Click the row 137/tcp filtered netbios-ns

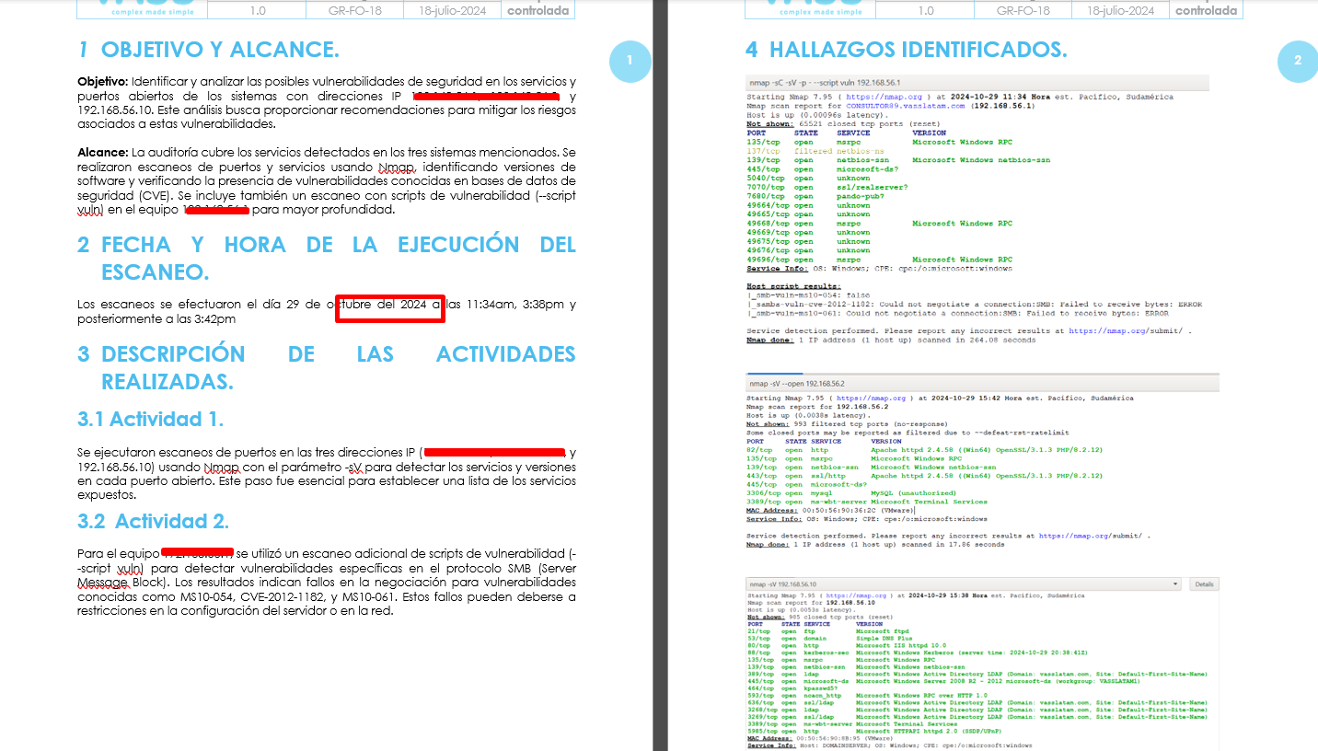815,151
